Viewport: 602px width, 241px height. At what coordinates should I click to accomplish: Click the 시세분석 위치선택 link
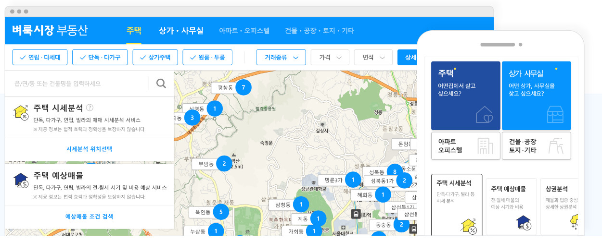click(x=89, y=149)
